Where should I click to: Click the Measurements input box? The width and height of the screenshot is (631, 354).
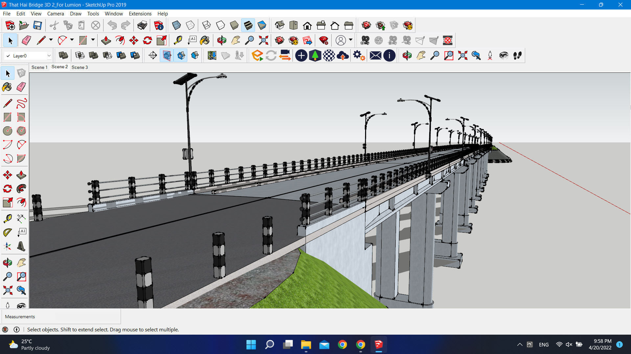(x=88, y=317)
